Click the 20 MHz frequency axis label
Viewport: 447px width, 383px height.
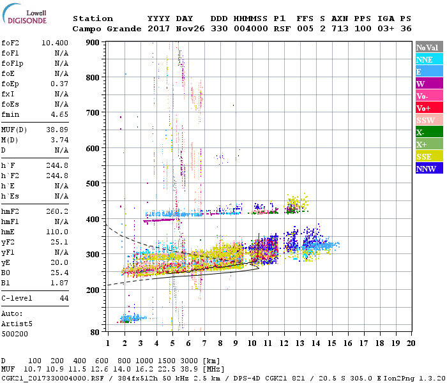tap(411, 343)
